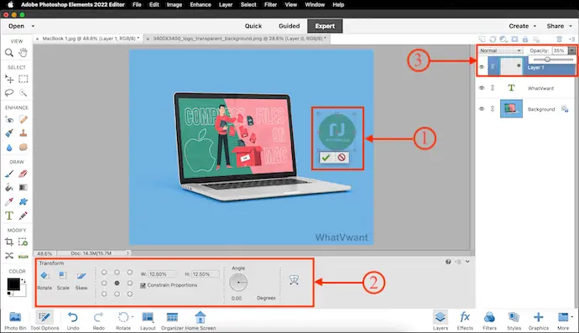Pick the Recompose tool
Viewport: 579px width, 333px height.
23,242
